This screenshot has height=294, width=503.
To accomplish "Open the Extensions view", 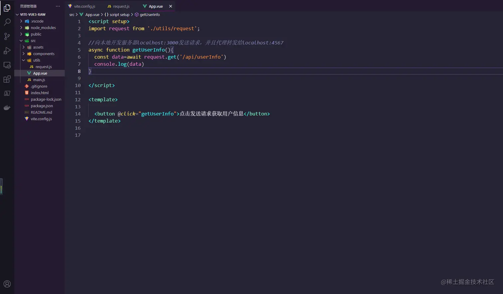I will (x=7, y=79).
